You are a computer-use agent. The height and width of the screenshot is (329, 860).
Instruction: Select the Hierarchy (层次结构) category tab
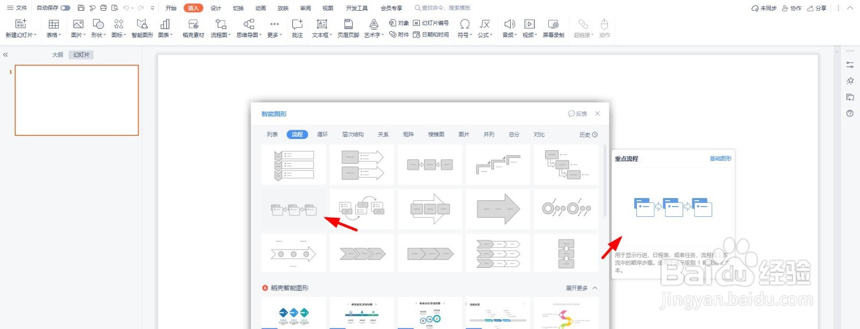pos(353,135)
